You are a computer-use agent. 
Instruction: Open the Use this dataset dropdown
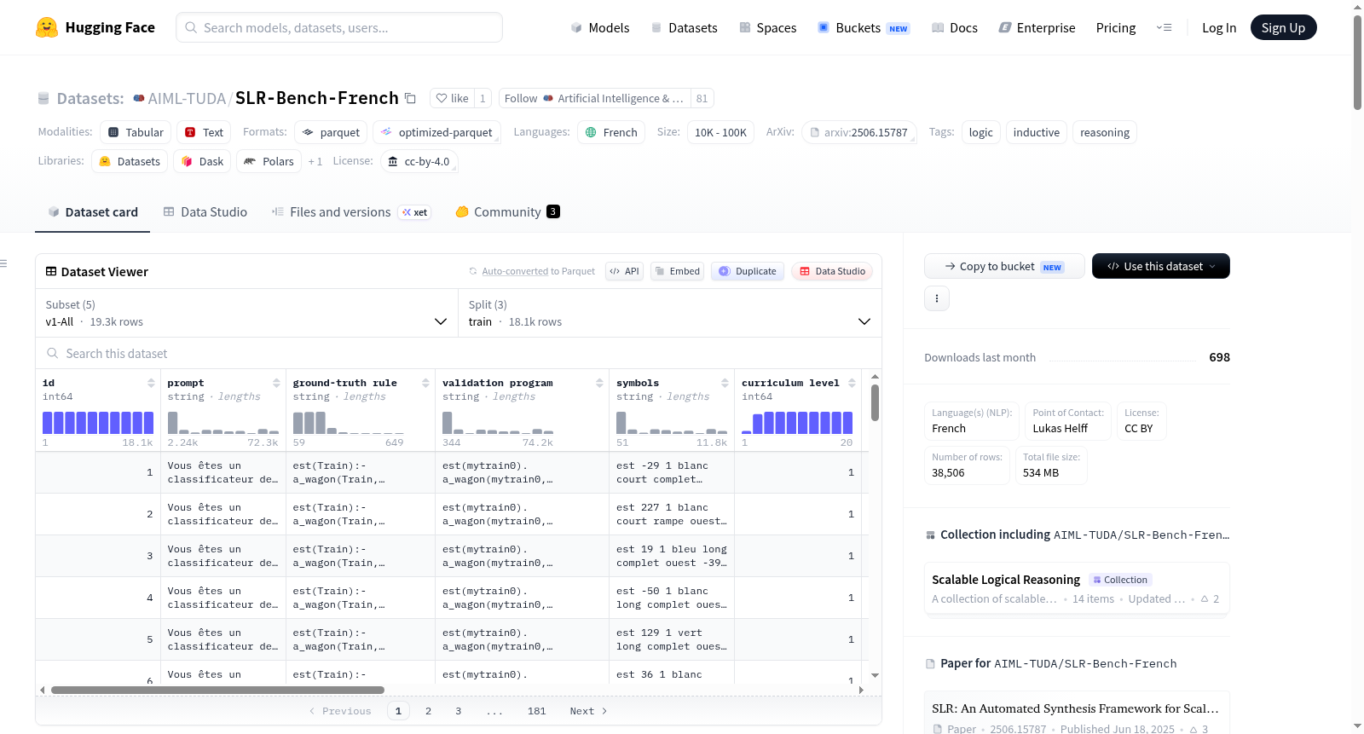1161,266
